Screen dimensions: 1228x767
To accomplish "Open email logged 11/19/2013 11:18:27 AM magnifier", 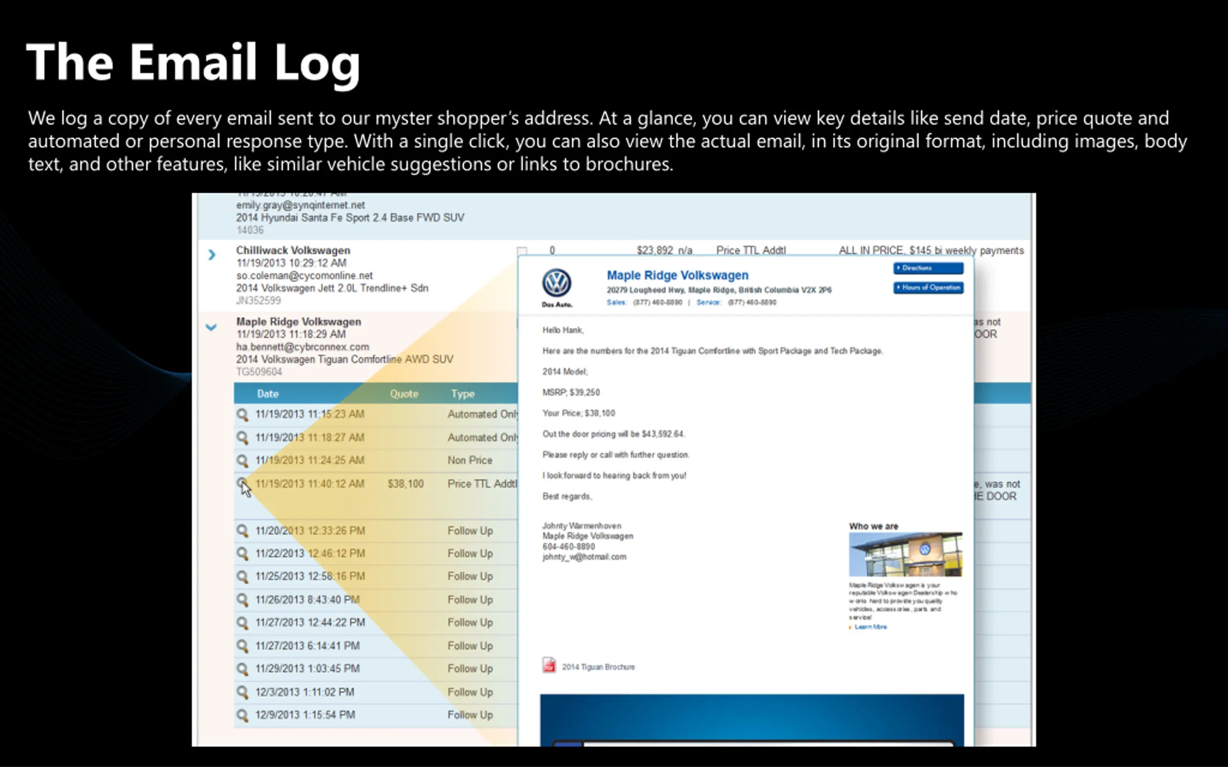I will point(243,437).
